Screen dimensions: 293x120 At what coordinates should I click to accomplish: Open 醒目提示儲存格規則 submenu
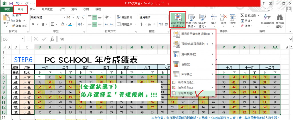(x=193, y=34)
